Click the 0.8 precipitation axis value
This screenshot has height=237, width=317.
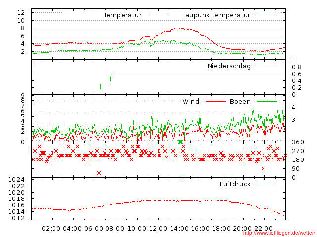click(297, 67)
